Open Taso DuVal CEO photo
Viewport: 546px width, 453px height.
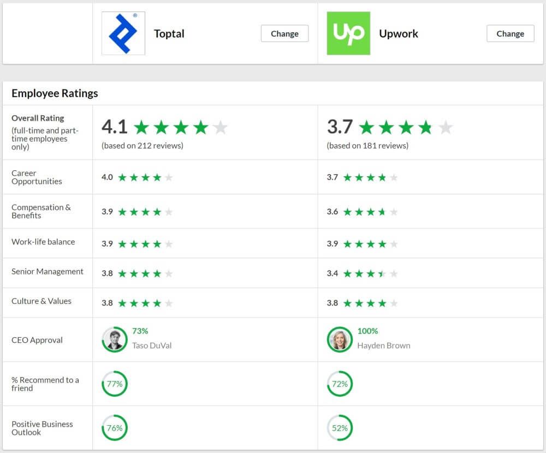coord(115,339)
